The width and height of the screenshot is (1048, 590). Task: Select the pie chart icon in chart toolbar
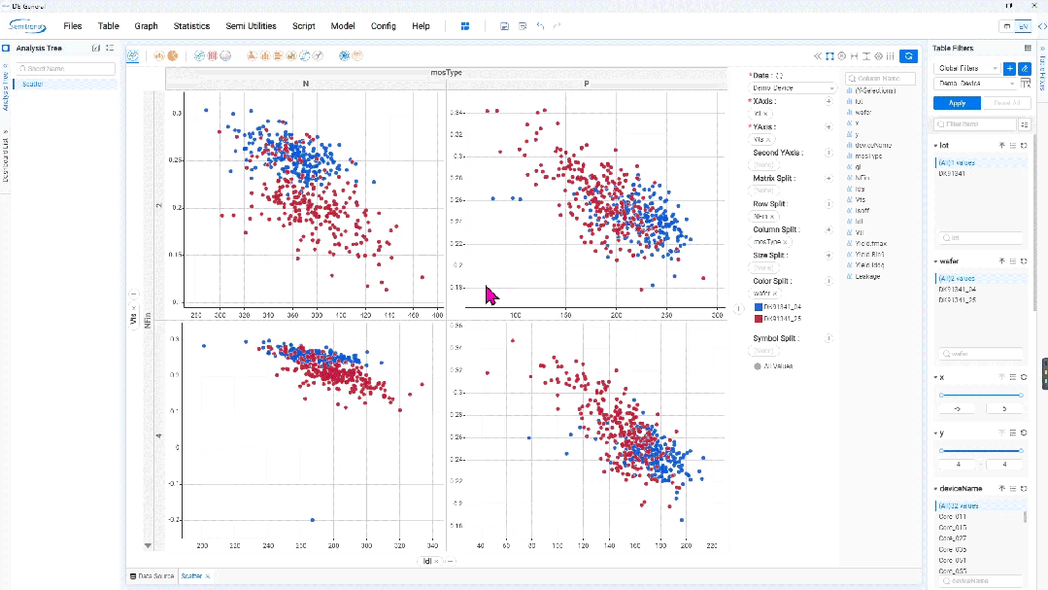point(173,56)
